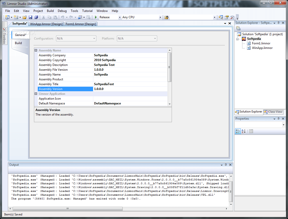
Task: Switch to the Class View tab
Action: click(x=273, y=112)
